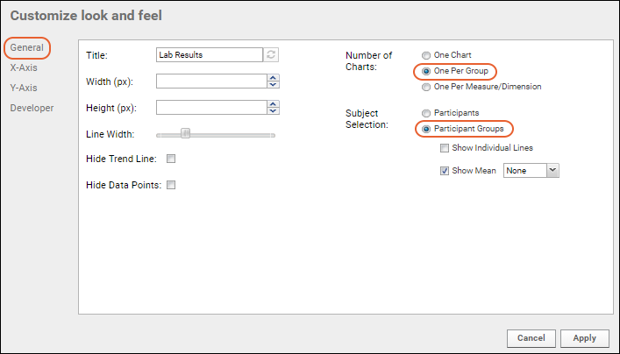Click the Apply button
Viewport: 620px width, 354px height.
coord(584,338)
